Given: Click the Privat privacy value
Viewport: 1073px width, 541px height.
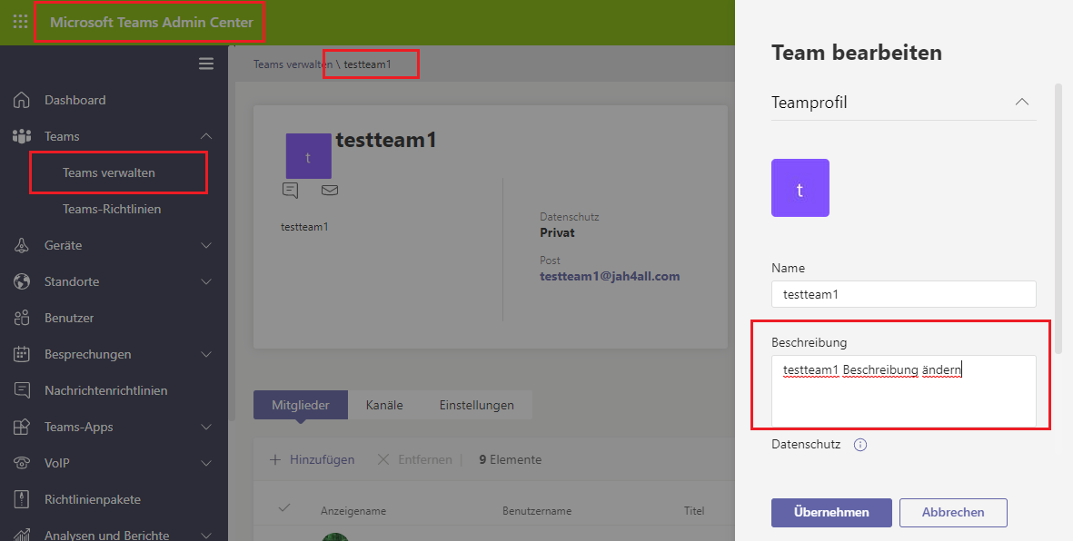Looking at the screenshot, I should [x=557, y=232].
